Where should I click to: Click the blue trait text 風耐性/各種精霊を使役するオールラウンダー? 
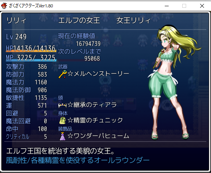(x=78, y=160)
